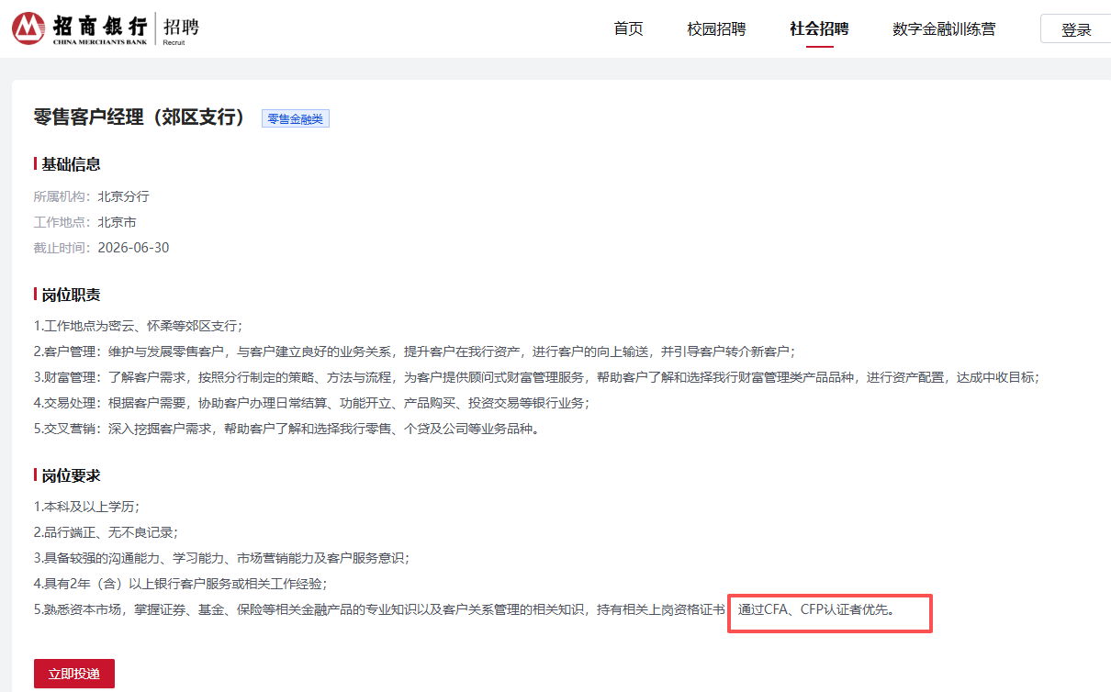The image size is (1111, 692).
Task: Select the 社会招聘 nav tab
Action: point(819,28)
